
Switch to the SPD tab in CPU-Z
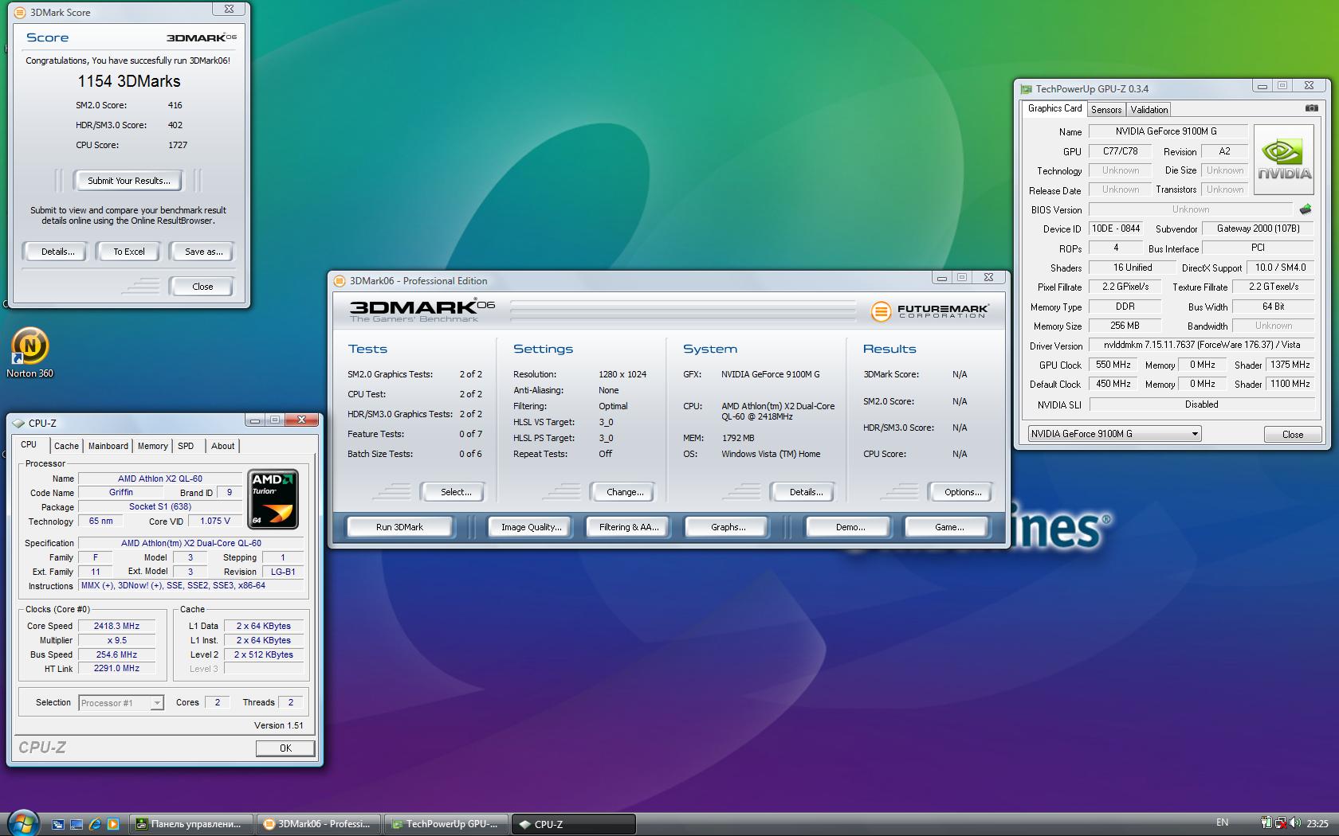186,446
